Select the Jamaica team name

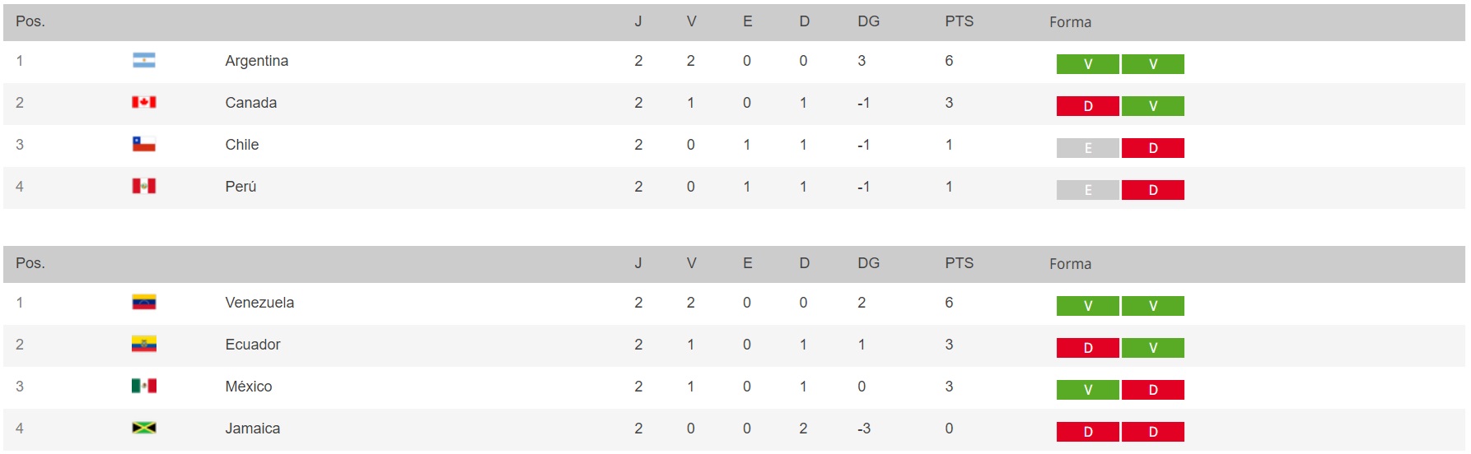252,429
